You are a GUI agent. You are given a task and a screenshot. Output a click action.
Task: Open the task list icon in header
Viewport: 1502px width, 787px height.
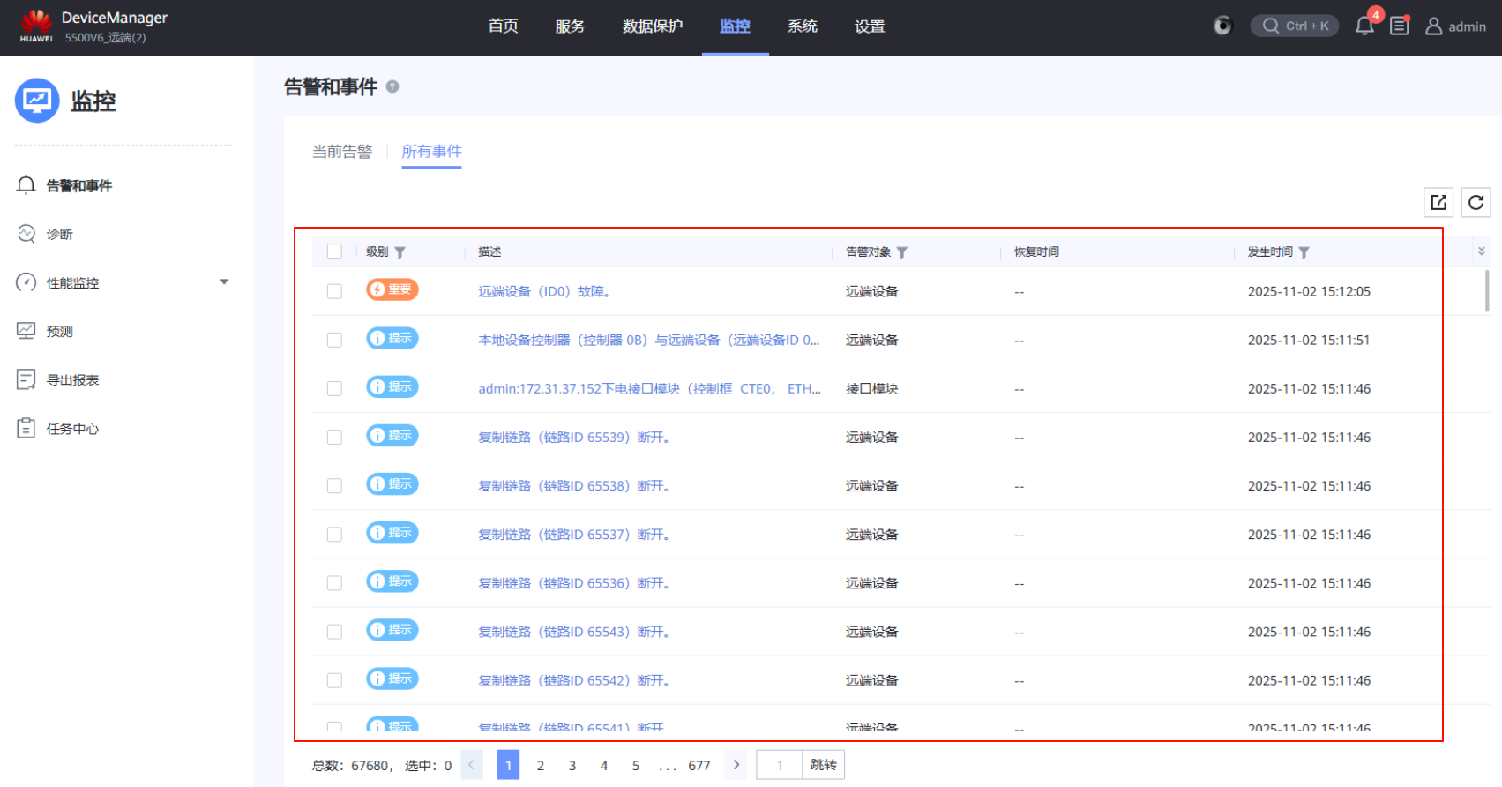pyautogui.click(x=1400, y=26)
